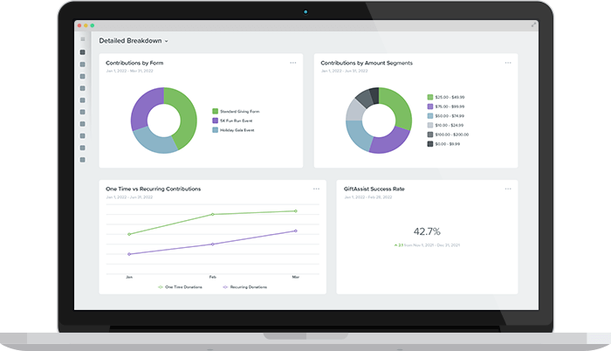Viewport: 611px width, 351px height.
Task: Open Contributions by Form options menu
Action: click(x=293, y=62)
